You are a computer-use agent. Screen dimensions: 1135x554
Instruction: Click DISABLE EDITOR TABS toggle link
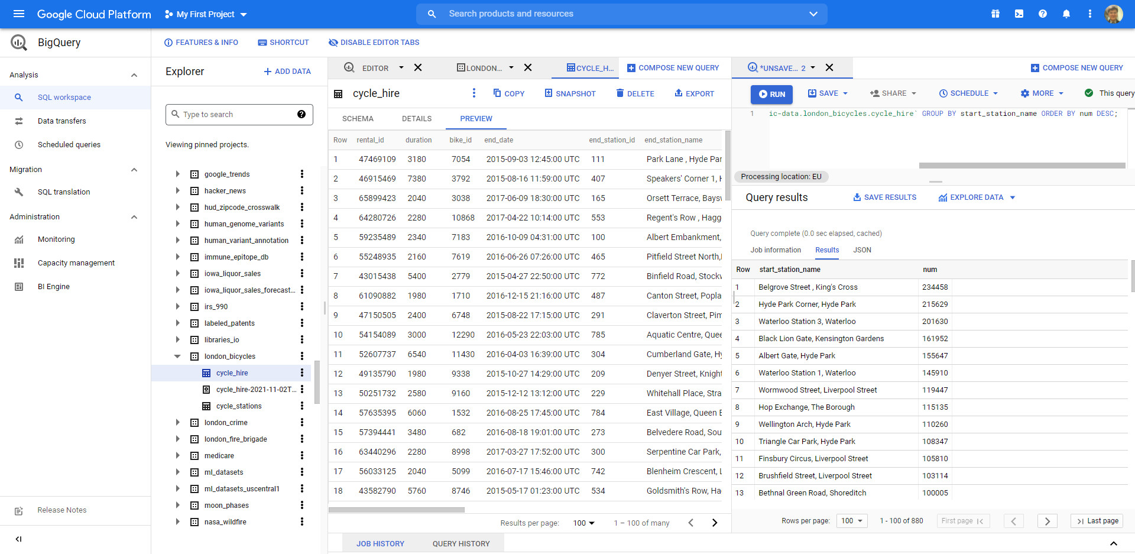click(374, 43)
